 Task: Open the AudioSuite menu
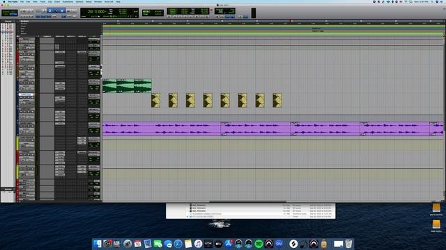click(x=68, y=1)
